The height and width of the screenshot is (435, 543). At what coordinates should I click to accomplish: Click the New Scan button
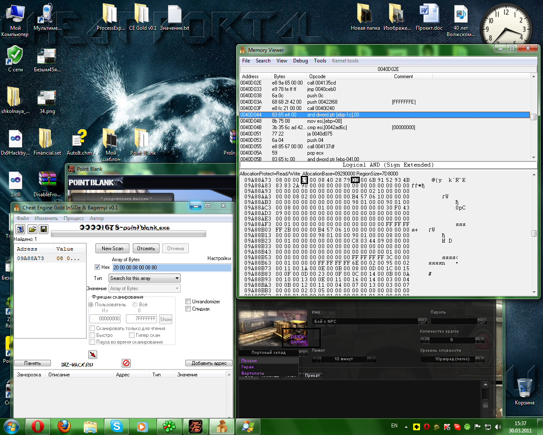tap(112, 249)
